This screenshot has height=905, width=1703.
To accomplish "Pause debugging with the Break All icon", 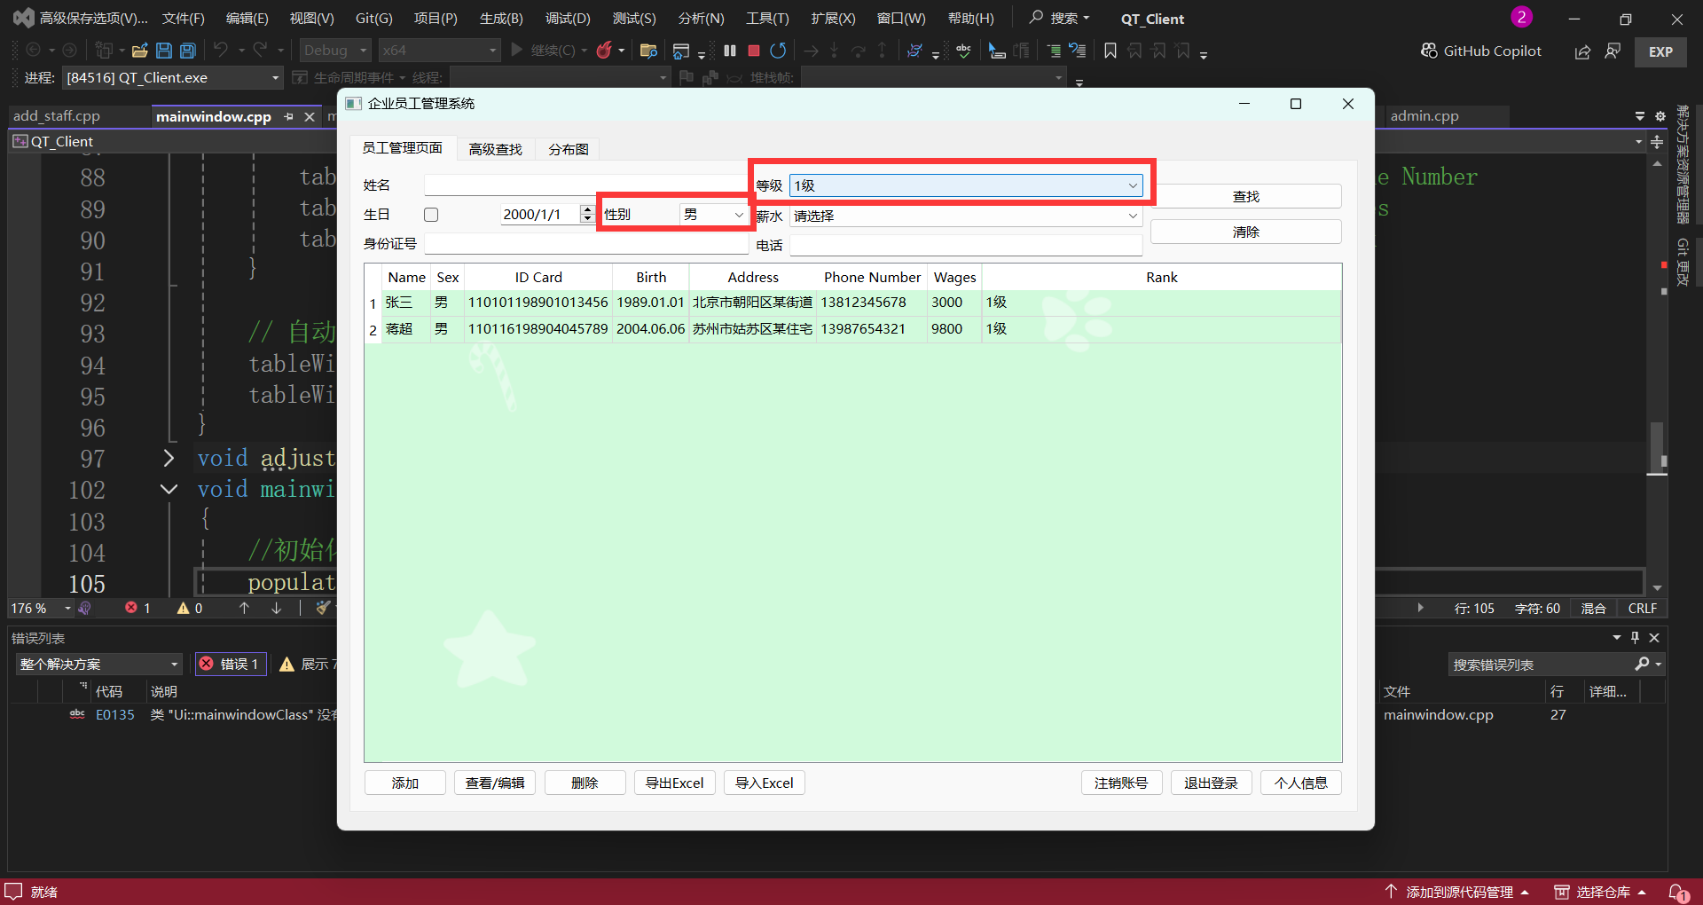I will [730, 51].
